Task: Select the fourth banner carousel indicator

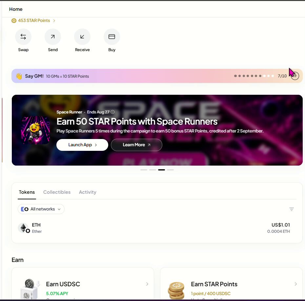Action: pos(171,170)
